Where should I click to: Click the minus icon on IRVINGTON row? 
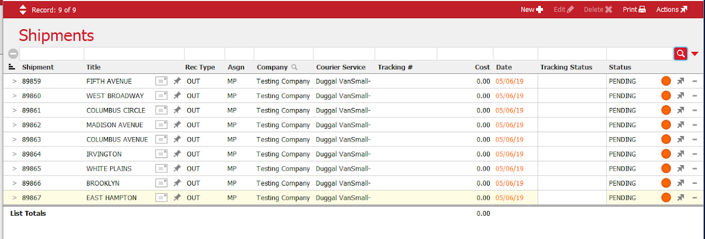point(695,154)
